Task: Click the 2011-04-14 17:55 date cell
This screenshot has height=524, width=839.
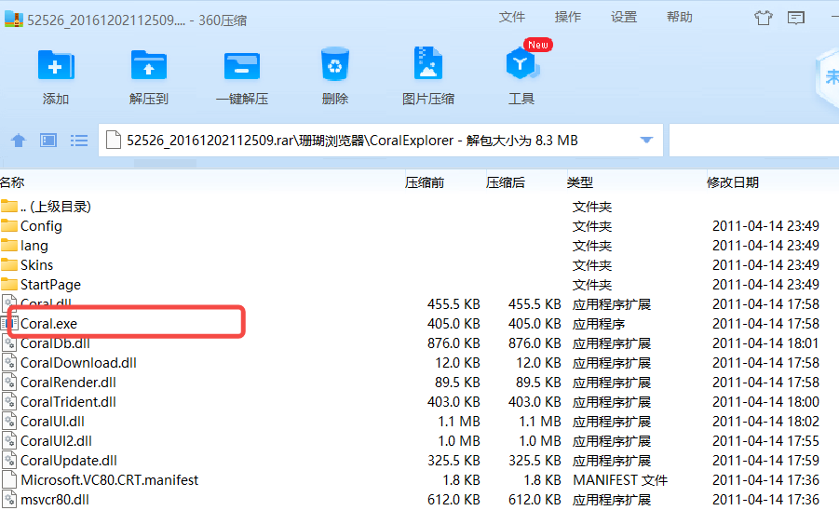Action: click(765, 440)
